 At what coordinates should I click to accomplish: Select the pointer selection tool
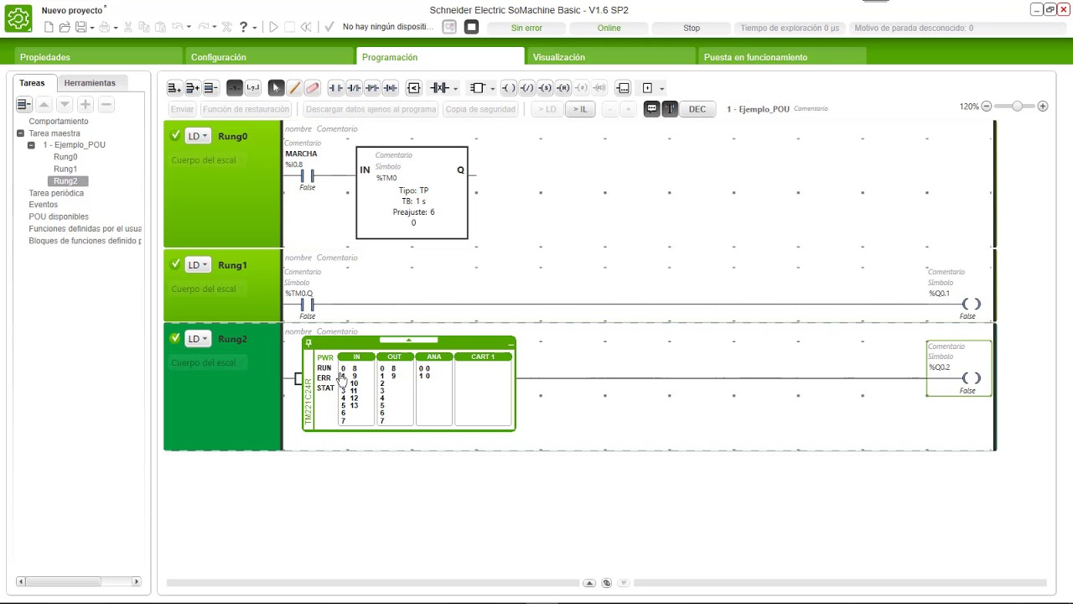(276, 88)
